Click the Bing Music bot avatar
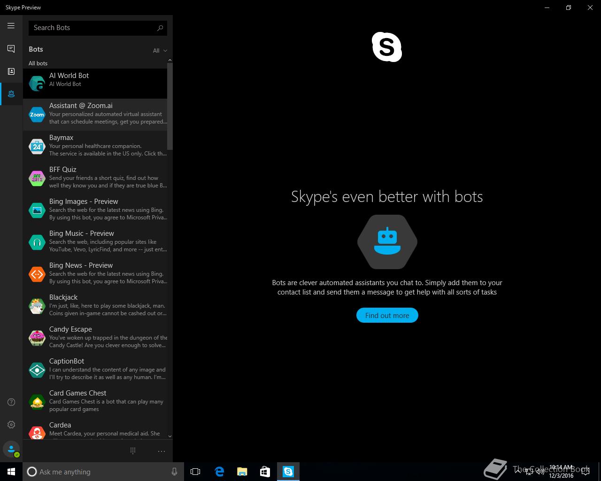The width and height of the screenshot is (601, 481). pos(37,242)
